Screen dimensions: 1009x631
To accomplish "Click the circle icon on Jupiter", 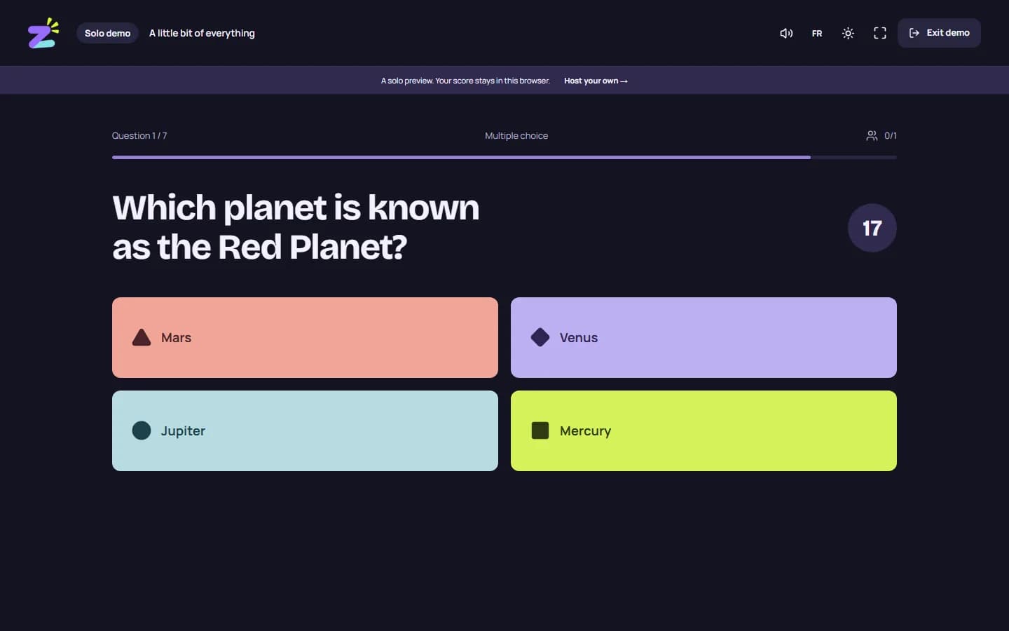I will pyautogui.click(x=142, y=430).
